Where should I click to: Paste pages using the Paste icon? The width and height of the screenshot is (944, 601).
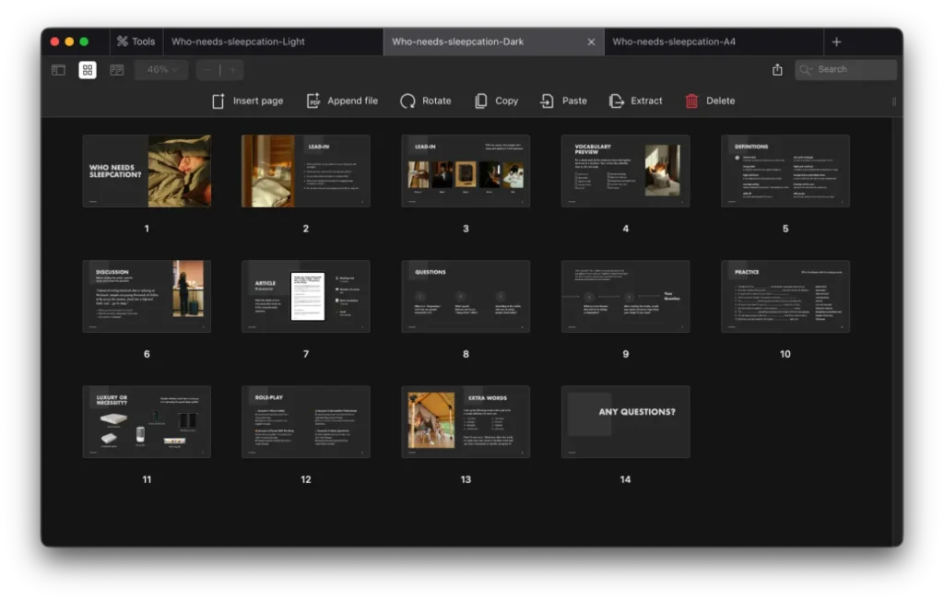click(548, 101)
